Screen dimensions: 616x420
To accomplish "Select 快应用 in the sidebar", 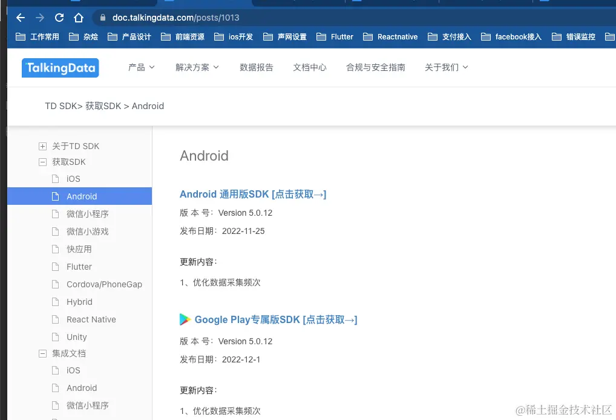I will click(x=79, y=249).
